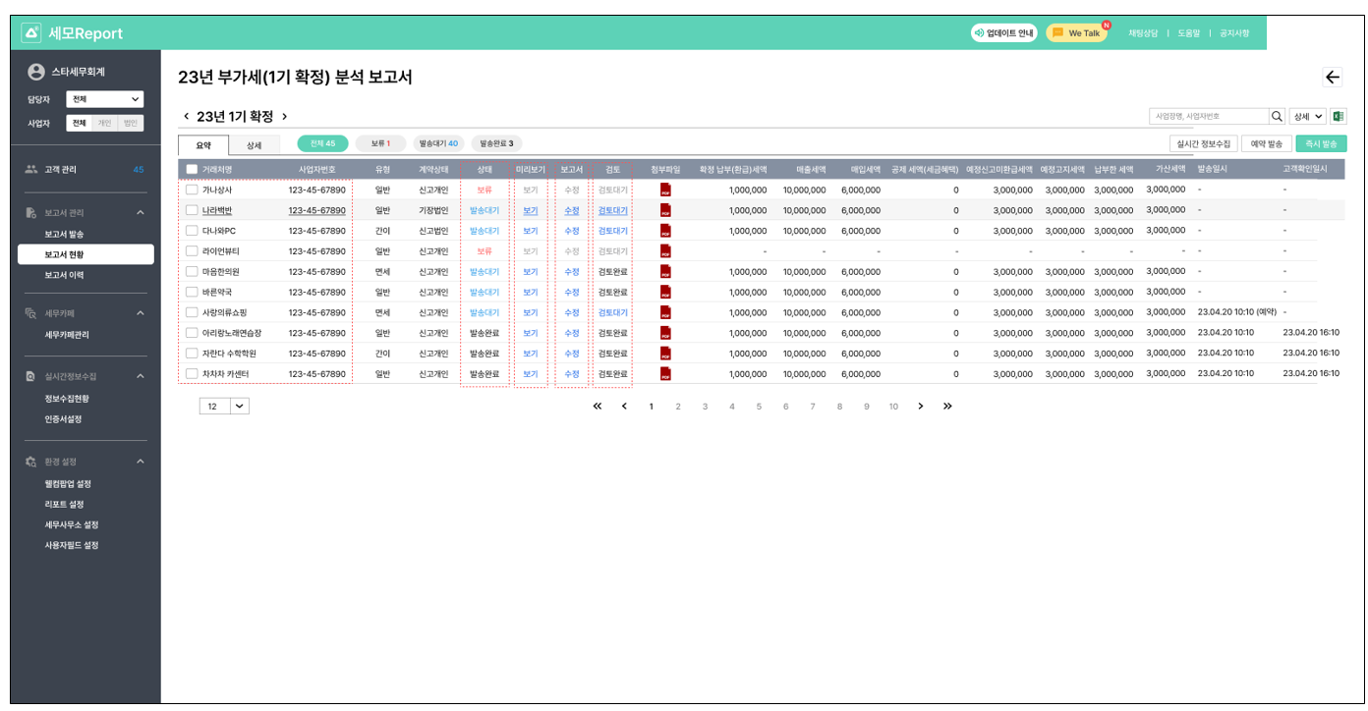Open 보고서 이력 in sidebar
The width and height of the screenshot is (1368, 711).
[64, 275]
